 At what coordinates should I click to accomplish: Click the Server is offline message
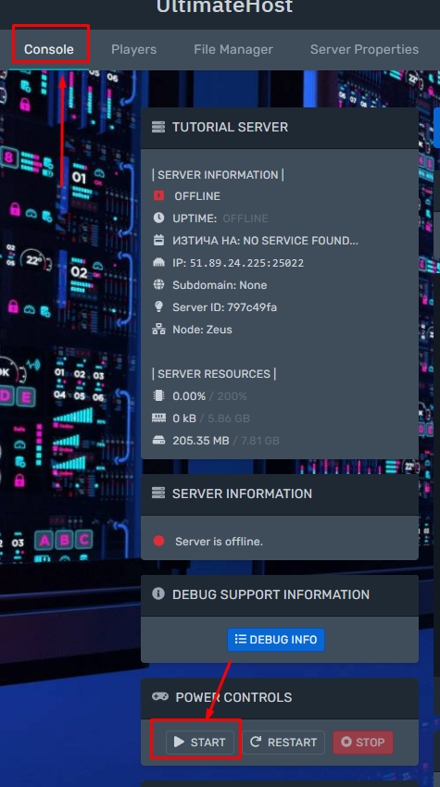point(219,542)
